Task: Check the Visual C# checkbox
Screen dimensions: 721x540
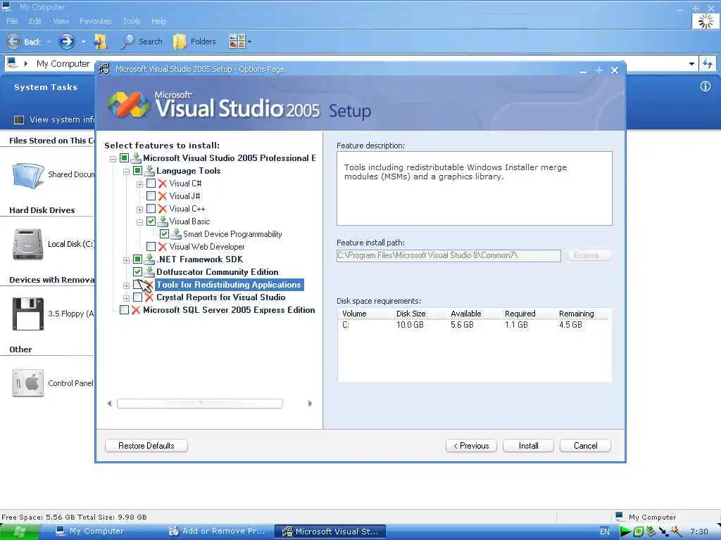Action: 151,184
